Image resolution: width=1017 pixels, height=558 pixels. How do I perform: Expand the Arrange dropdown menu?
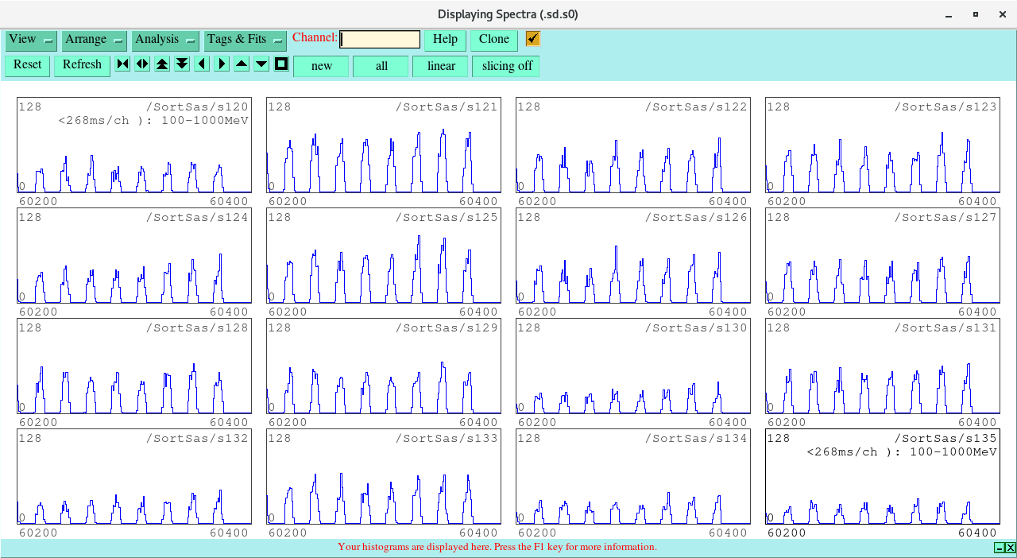coord(94,40)
